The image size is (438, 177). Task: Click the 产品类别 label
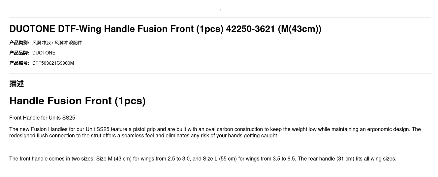[19, 43]
